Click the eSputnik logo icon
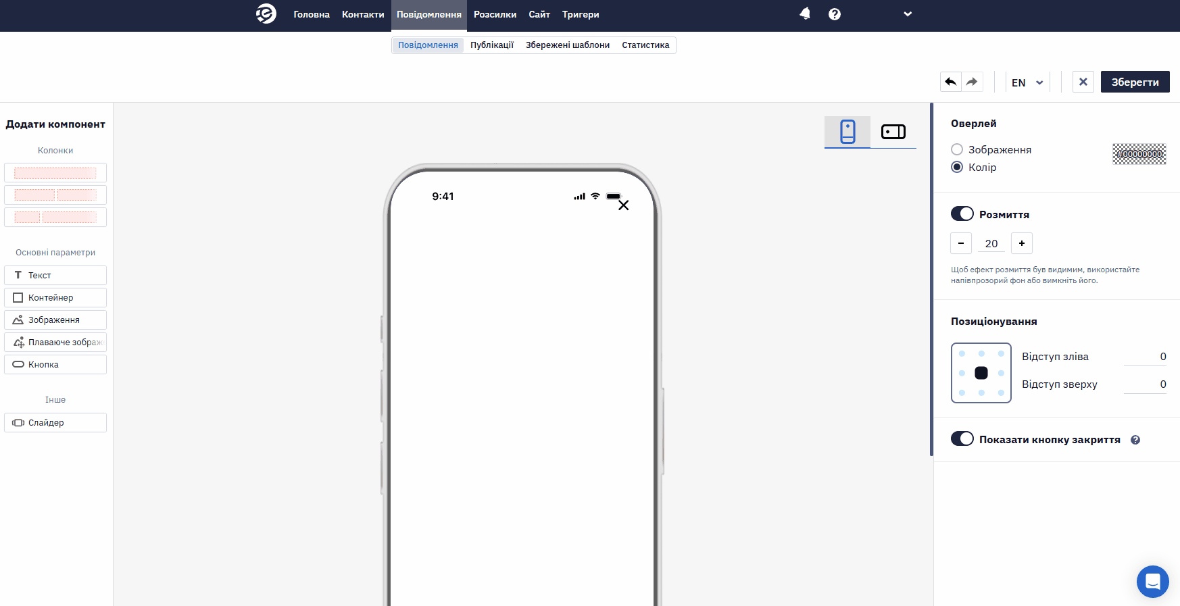 (266, 14)
